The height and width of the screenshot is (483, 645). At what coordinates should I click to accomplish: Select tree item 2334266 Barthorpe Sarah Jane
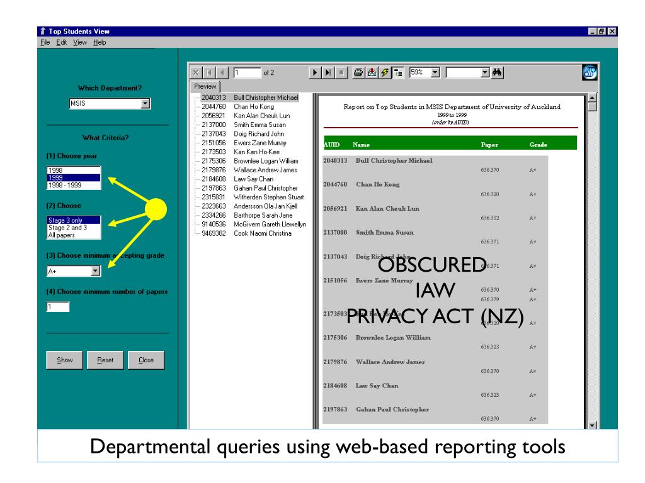(247, 215)
